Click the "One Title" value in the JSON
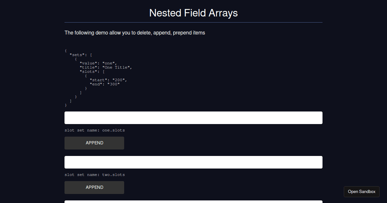This screenshot has width=387, height=203. 117,67
